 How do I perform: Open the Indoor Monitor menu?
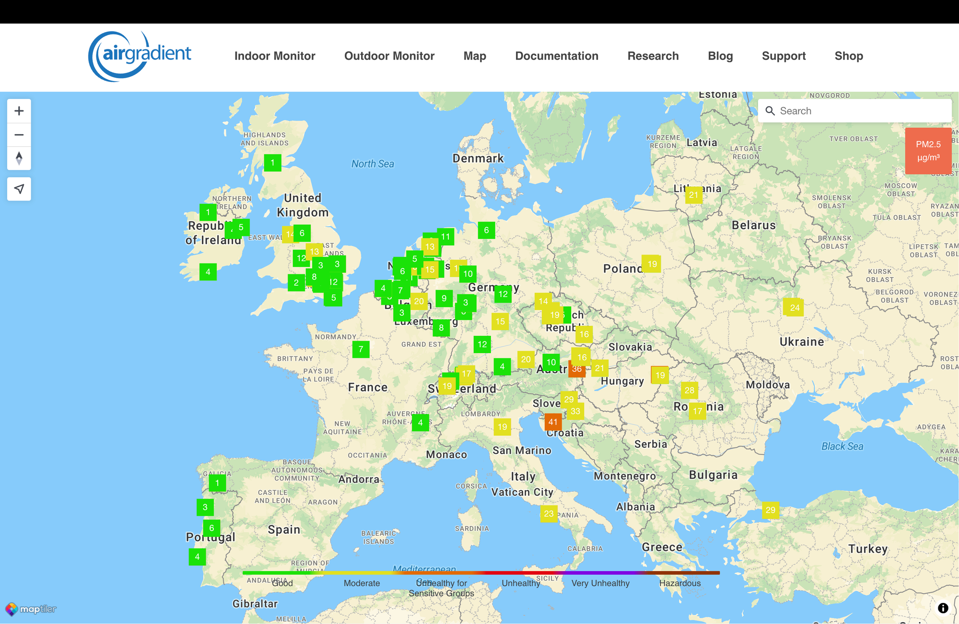tap(275, 56)
